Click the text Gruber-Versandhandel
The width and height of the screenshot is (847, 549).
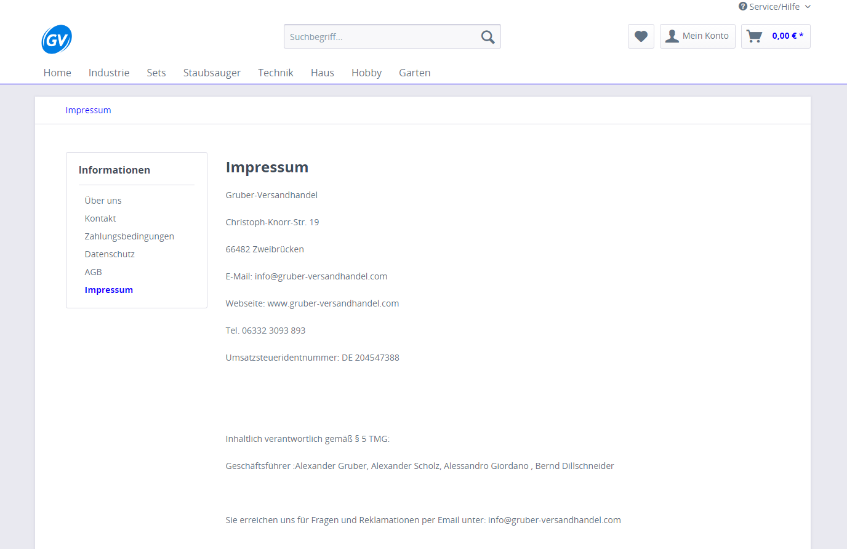click(x=271, y=195)
